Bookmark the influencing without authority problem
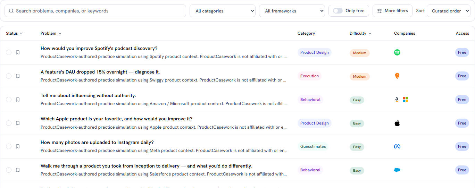 pyautogui.click(x=18, y=100)
